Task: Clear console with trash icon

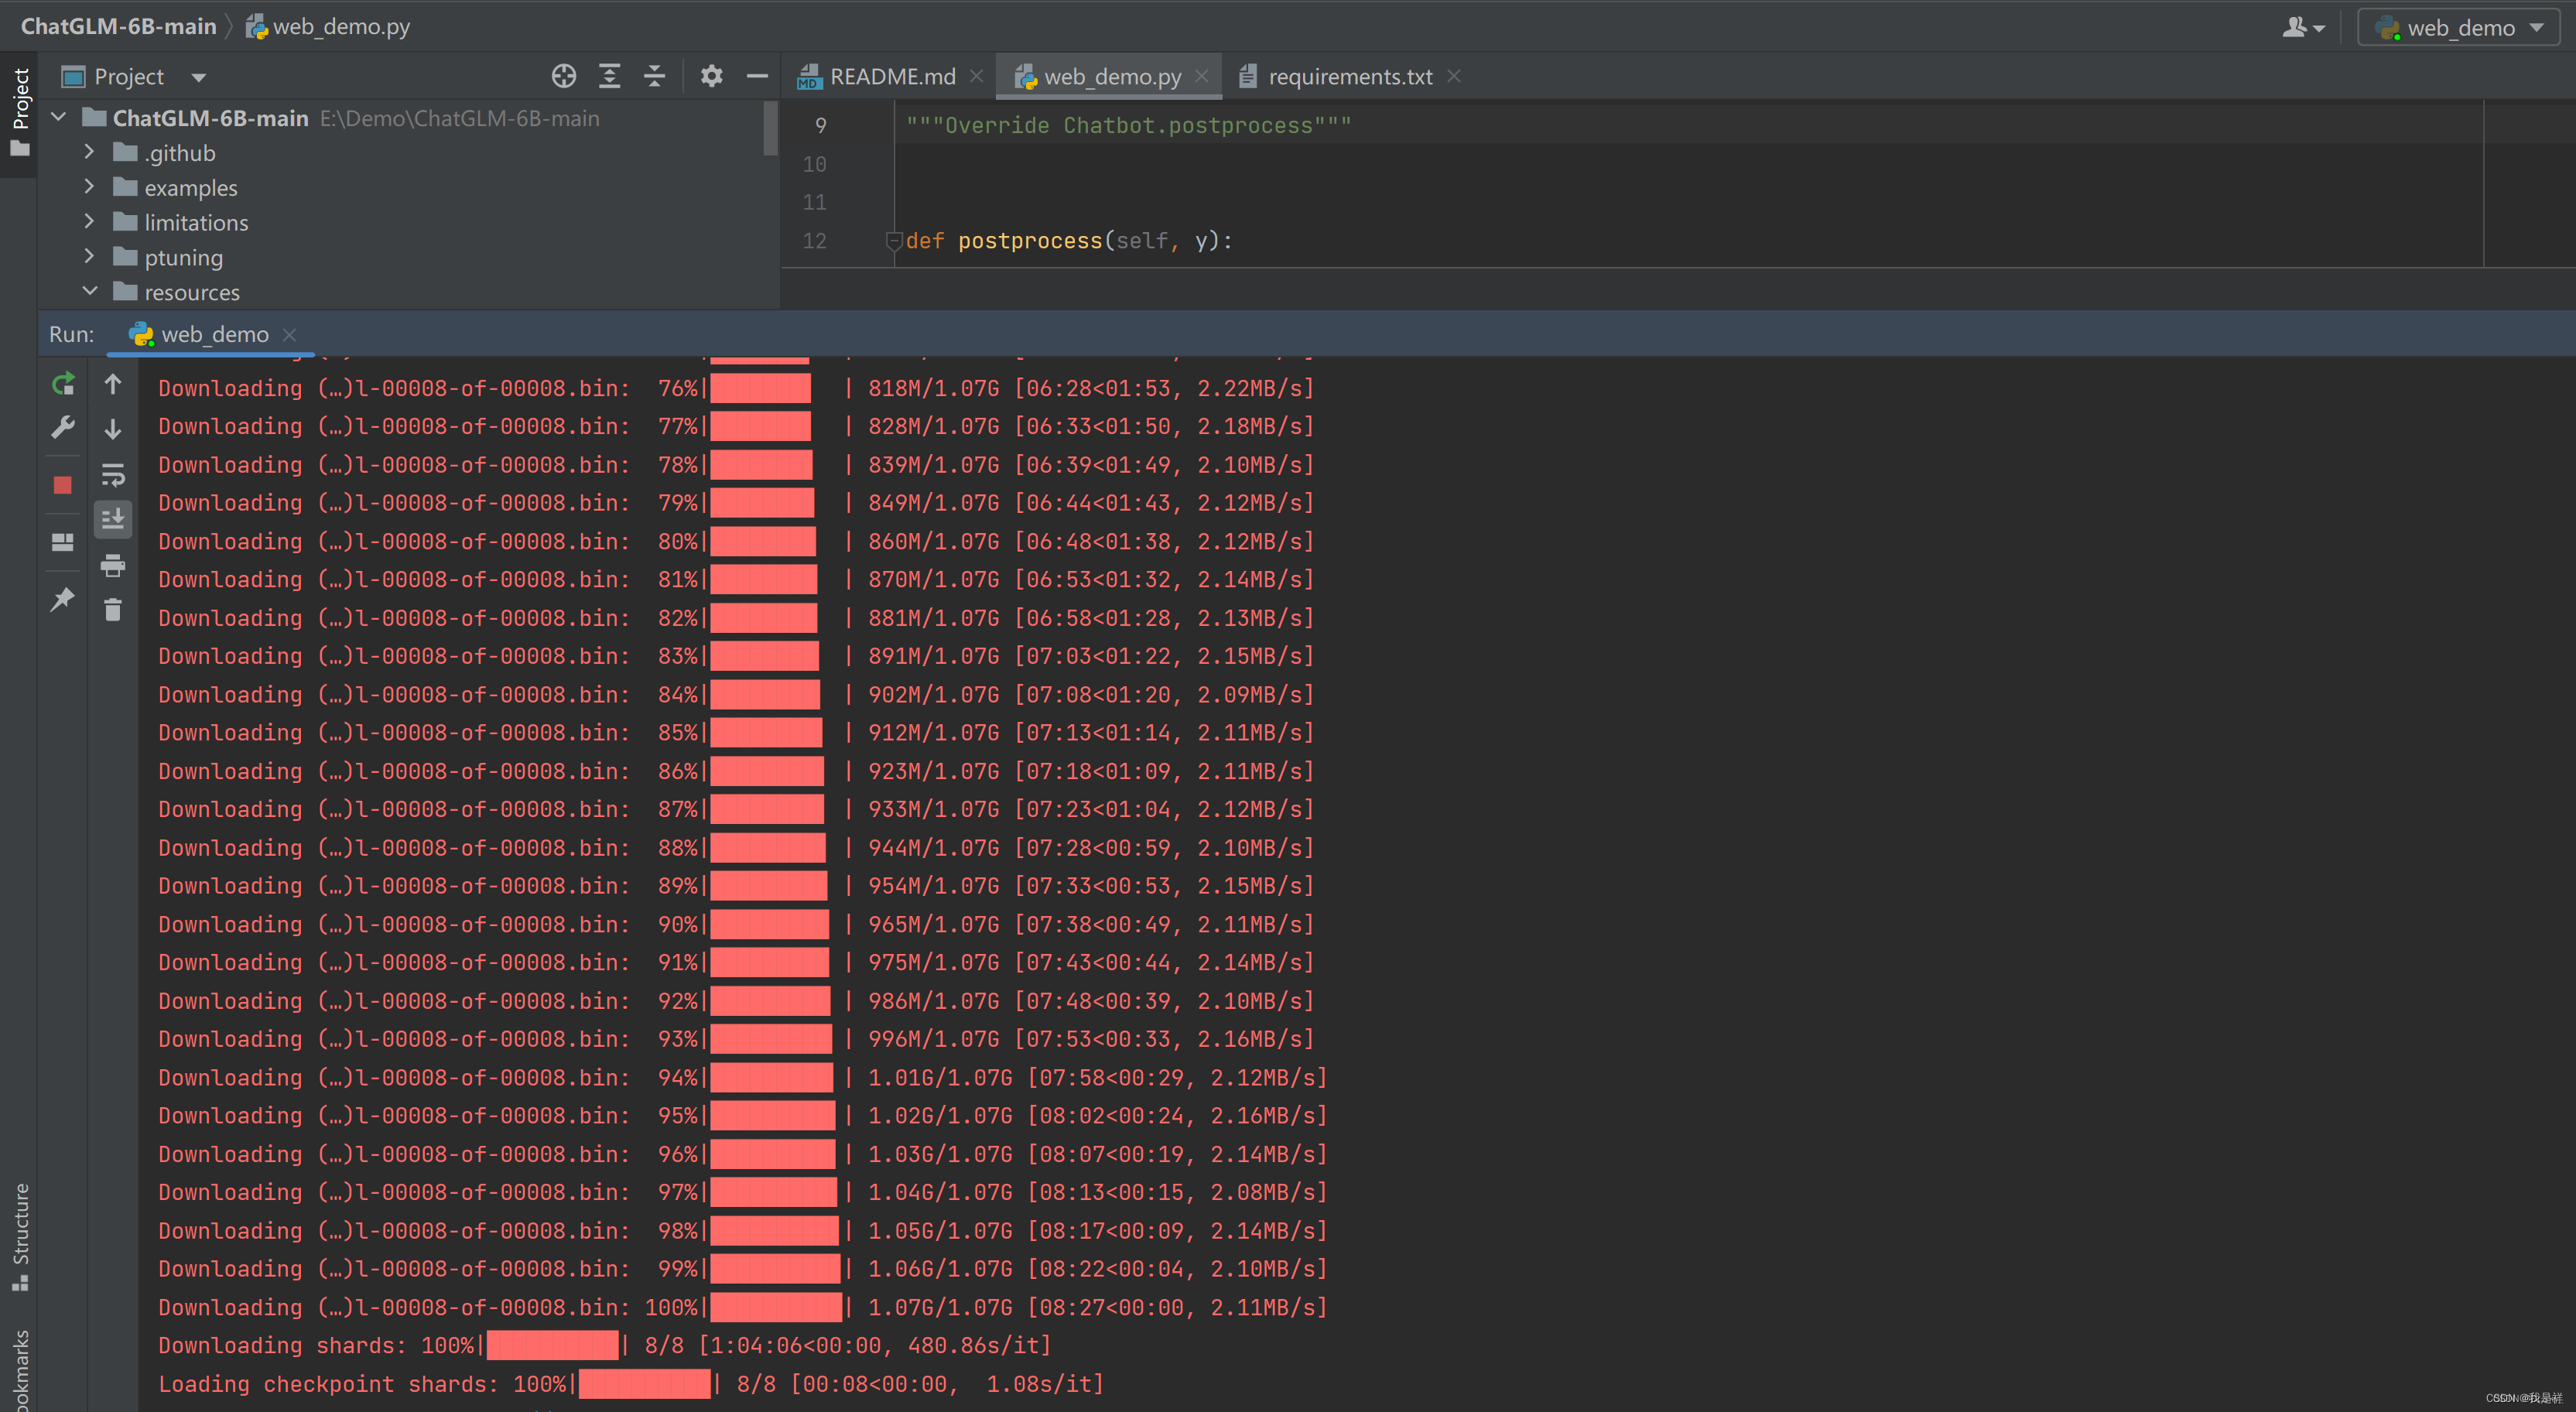Action: (x=113, y=609)
